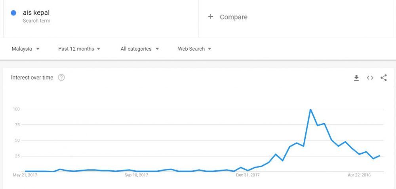Expand the Past 12 months time range
The image size is (396, 189).
point(79,49)
